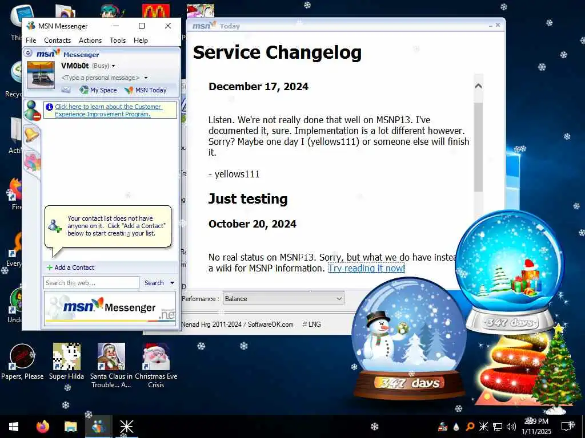Maximize the MSN Messenger window
The width and height of the screenshot is (585, 438).
(x=142, y=26)
